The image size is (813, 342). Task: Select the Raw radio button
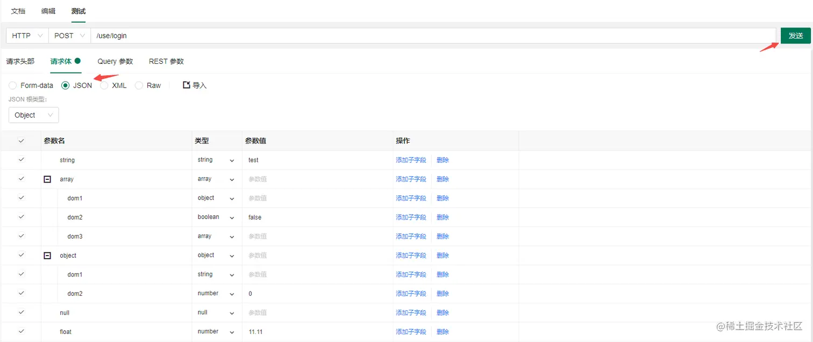(x=139, y=85)
